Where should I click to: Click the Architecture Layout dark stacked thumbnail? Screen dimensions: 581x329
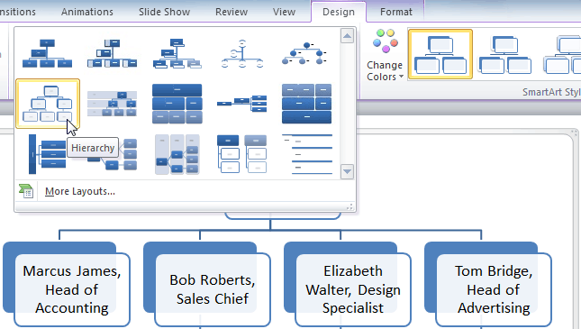pyautogui.click(x=307, y=104)
